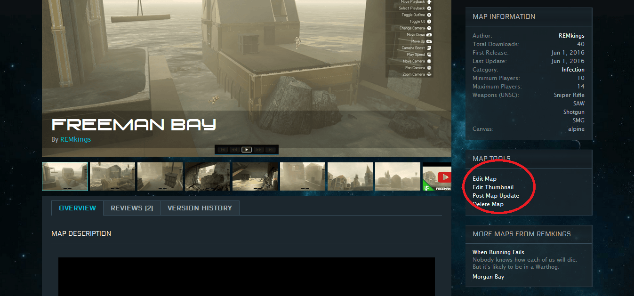
Task: Open the Version History tab
Action: click(200, 208)
